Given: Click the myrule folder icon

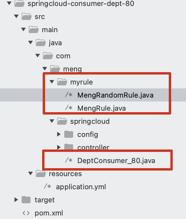Looking at the screenshot, I should point(62,82).
